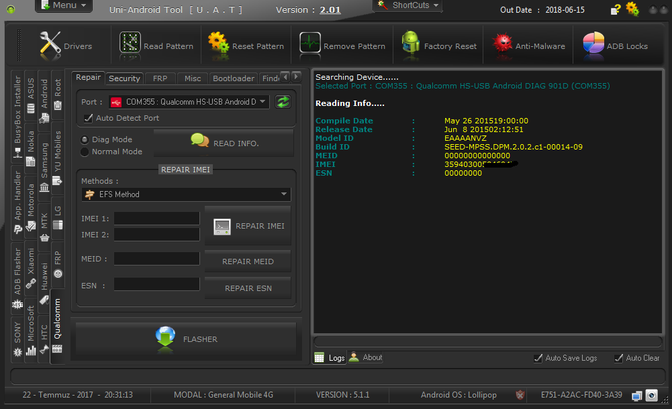Click the ESN input field
This screenshot has width=672, height=409.
(x=156, y=284)
